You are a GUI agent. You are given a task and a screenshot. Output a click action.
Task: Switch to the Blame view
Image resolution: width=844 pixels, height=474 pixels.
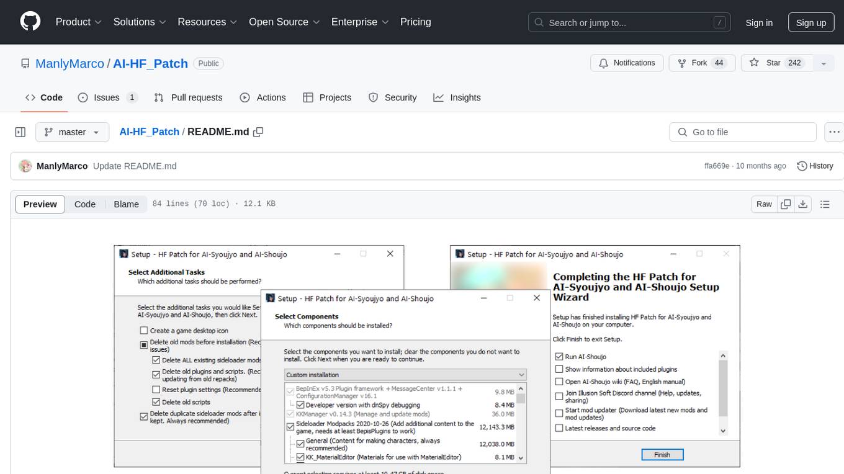[126, 204]
